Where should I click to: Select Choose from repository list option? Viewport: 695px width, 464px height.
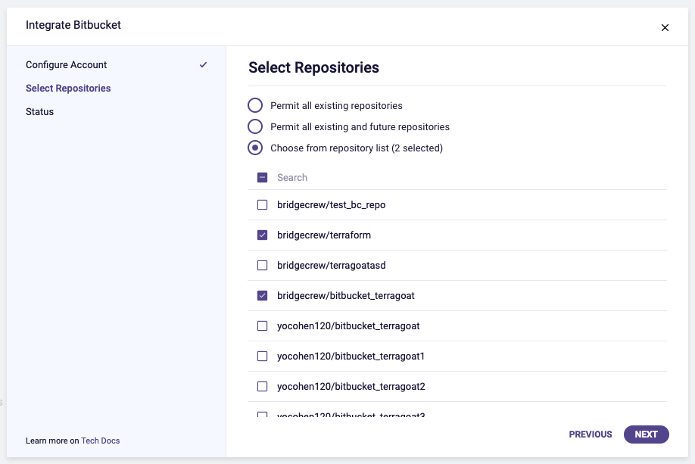(x=256, y=148)
